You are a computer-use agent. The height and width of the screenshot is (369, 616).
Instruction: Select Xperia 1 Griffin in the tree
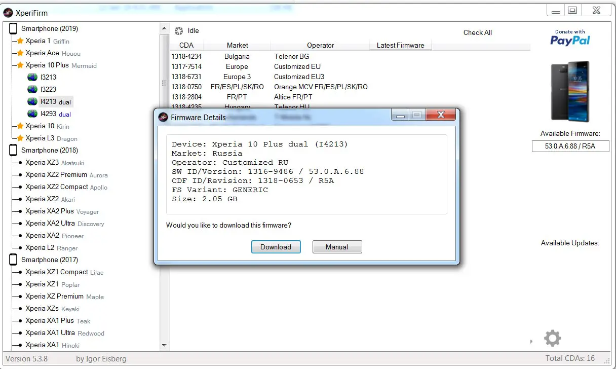47,41
